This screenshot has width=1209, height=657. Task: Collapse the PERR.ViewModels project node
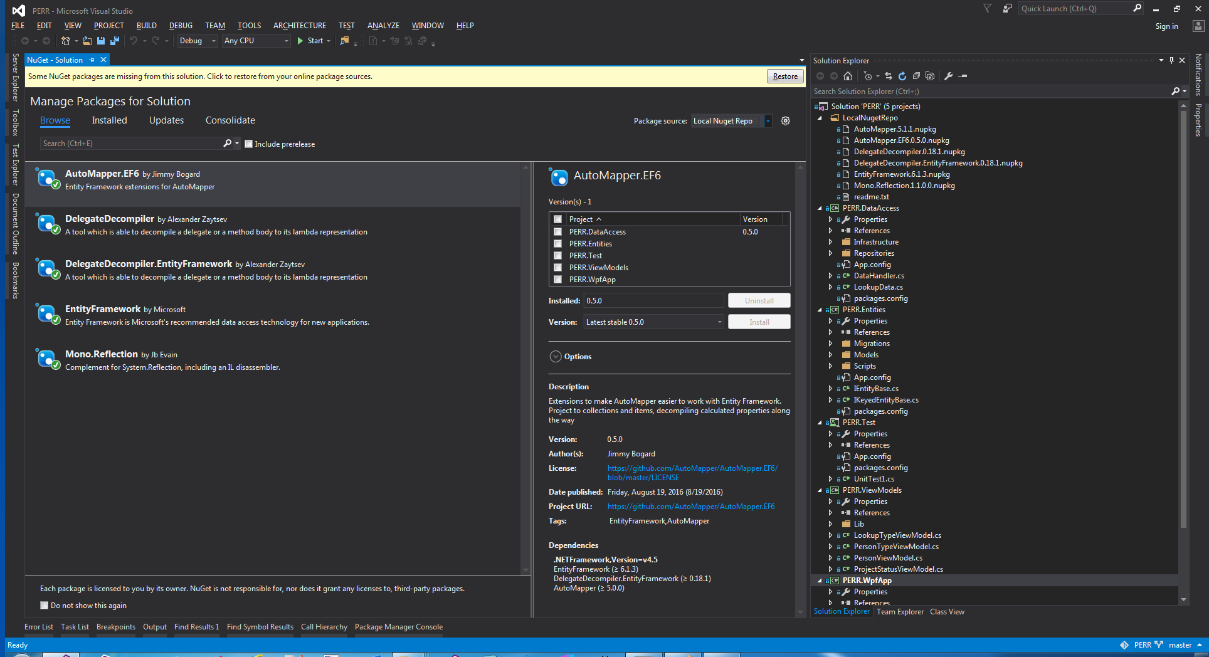coord(820,490)
